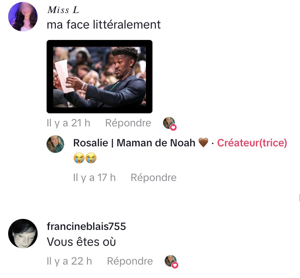Viewport: 300px width, 278px height.
Task: Select the 'ma face littéralement' comment text
Action: click(x=104, y=24)
